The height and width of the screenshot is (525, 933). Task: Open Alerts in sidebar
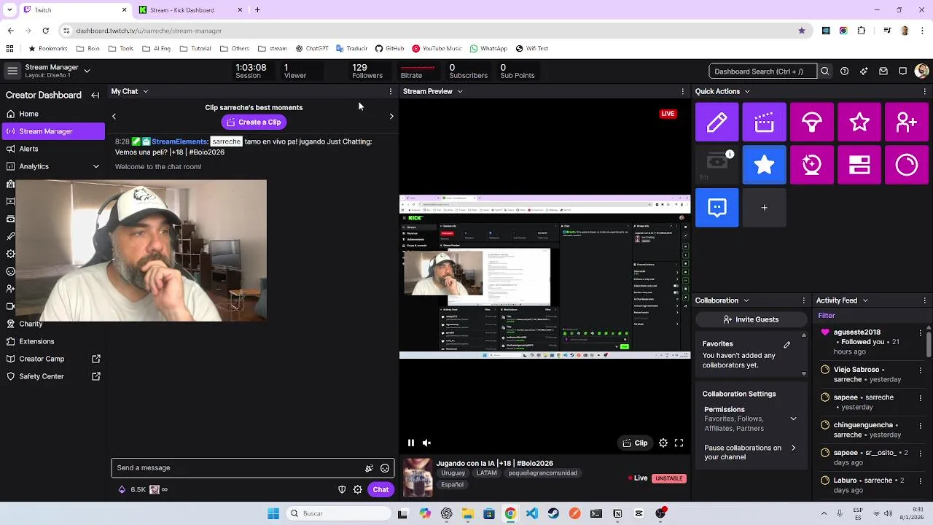[x=52, y=149]
